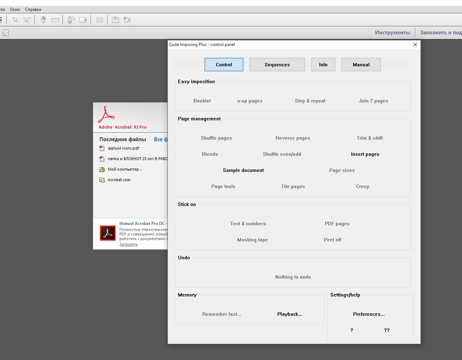Click the Booklet button

point(202,101)
